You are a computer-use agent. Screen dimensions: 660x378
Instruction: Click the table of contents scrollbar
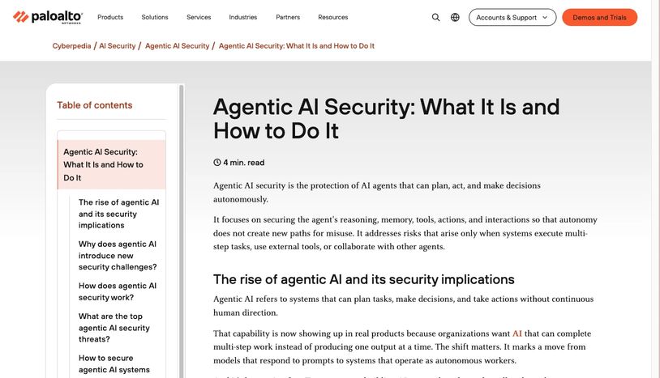182,231
